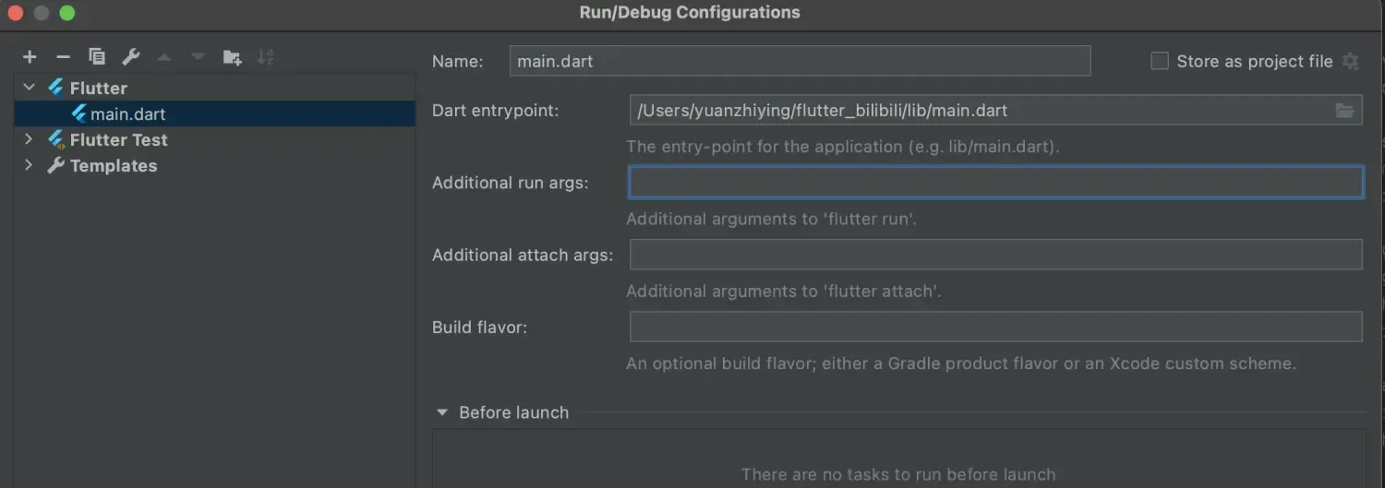Enable Store as project file checkbox

point(1160,61)
